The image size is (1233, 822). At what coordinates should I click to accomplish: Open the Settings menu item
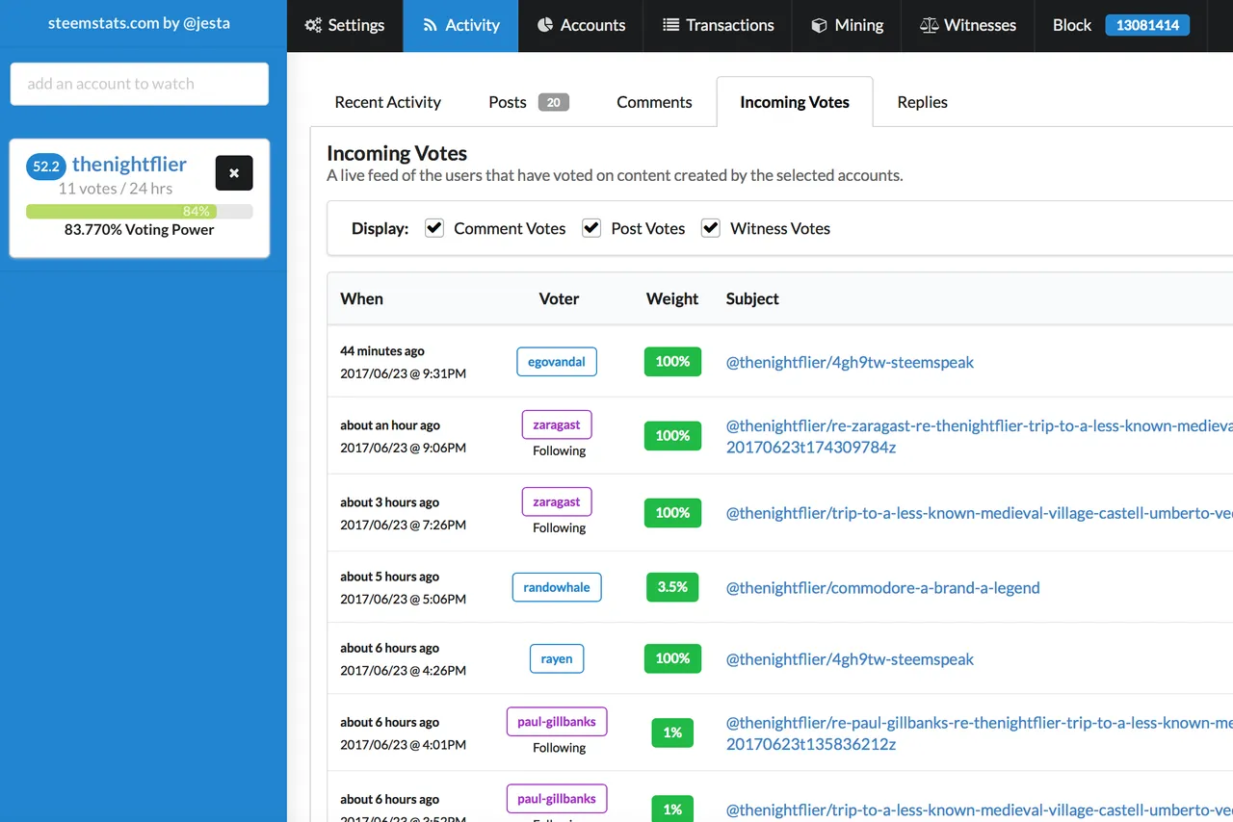pyautogui.click(x=345, y=26)
